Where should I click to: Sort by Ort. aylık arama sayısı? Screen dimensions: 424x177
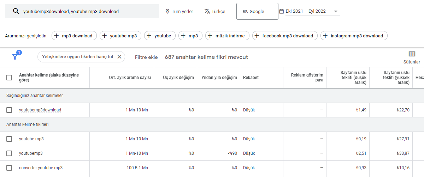[x=130, y=78]
